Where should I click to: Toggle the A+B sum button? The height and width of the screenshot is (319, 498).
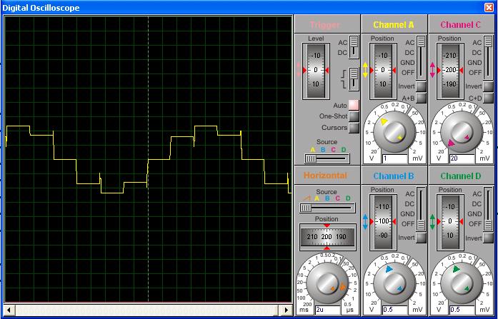421,98
